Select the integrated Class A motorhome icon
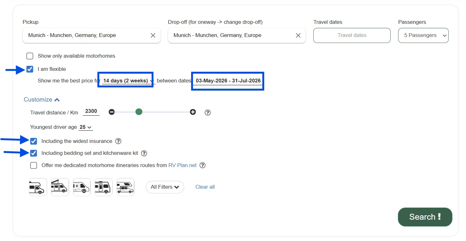Screen dimensions: 466x241 click(103, 187)
